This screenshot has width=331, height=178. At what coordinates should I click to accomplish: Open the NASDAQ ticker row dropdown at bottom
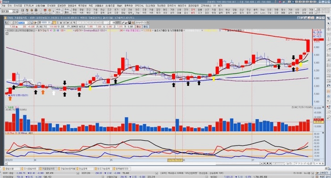pyautogui.click(x=313, y=177)
